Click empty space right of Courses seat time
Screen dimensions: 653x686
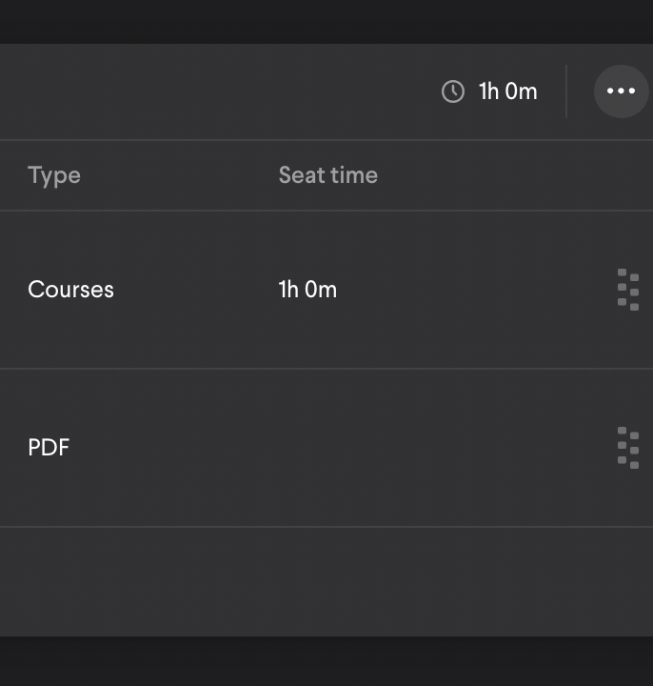476,290
